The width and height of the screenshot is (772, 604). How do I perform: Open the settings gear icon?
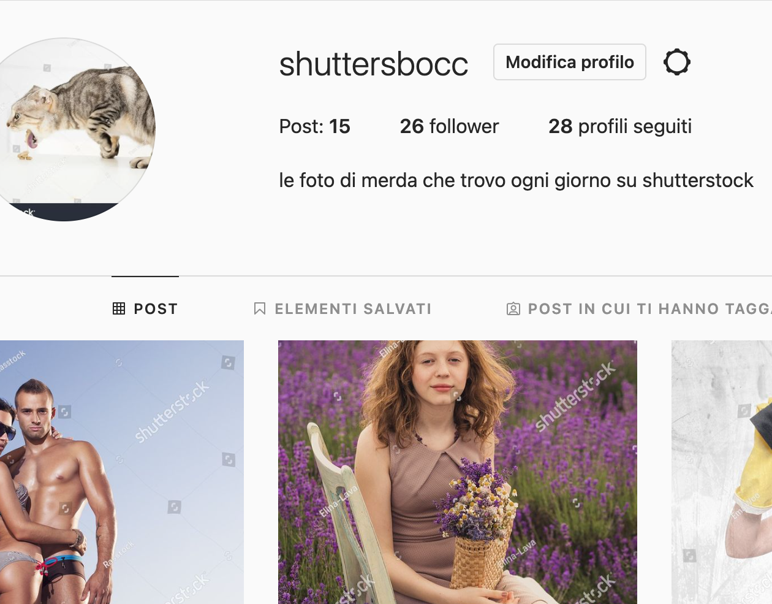coord(677,62)
